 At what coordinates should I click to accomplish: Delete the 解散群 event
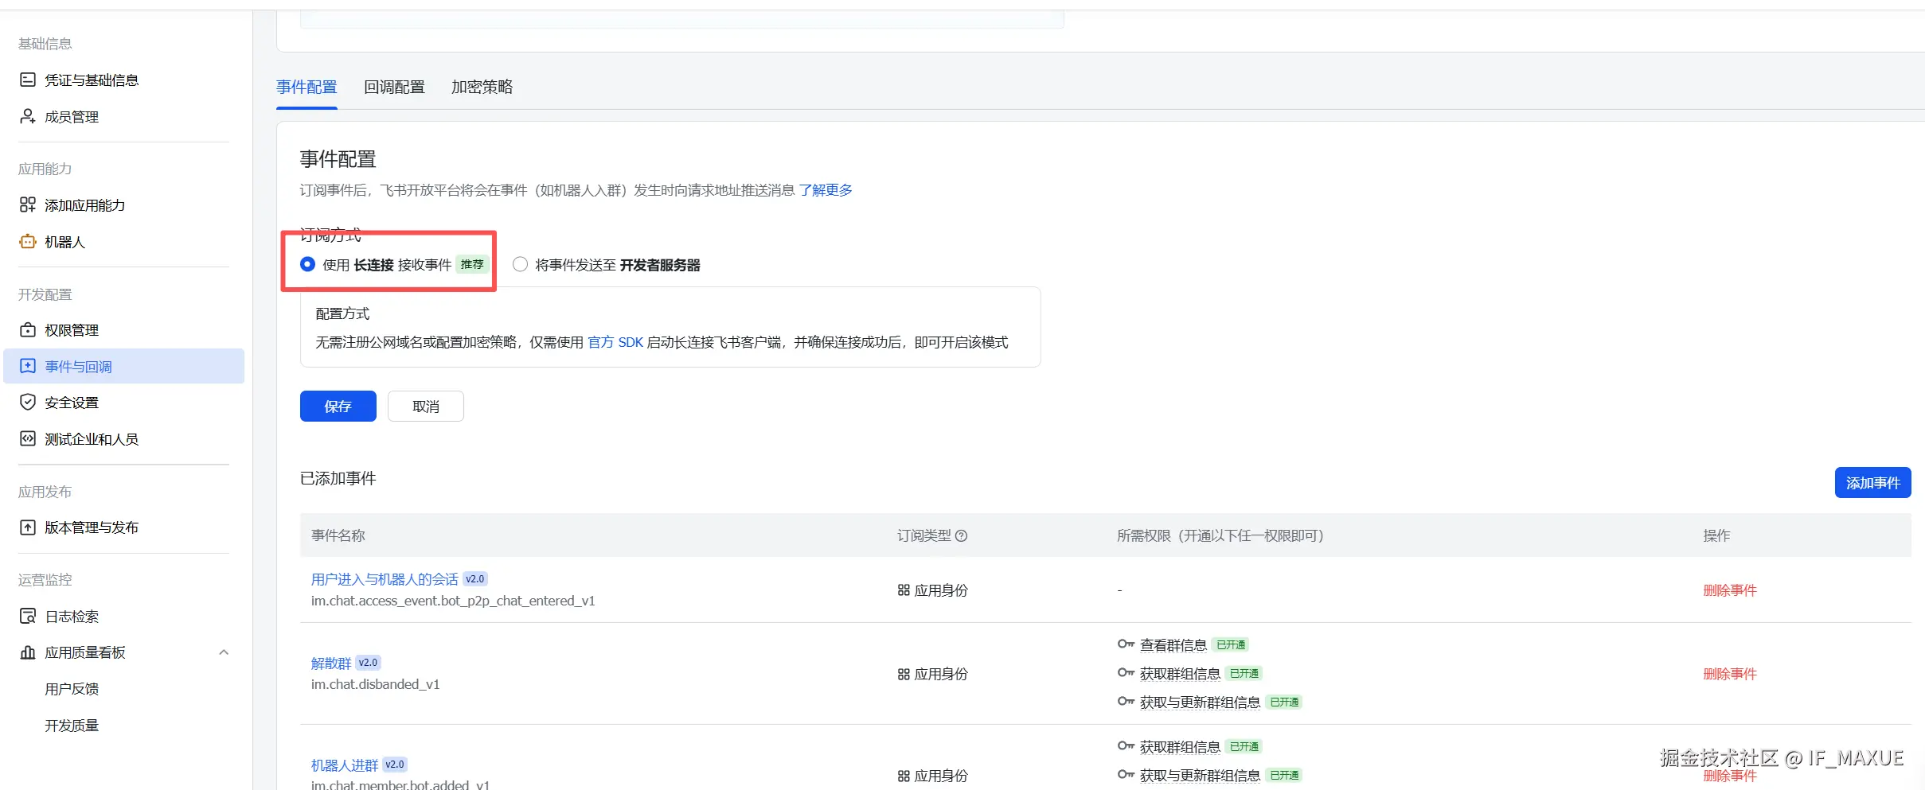[1730, 674]
